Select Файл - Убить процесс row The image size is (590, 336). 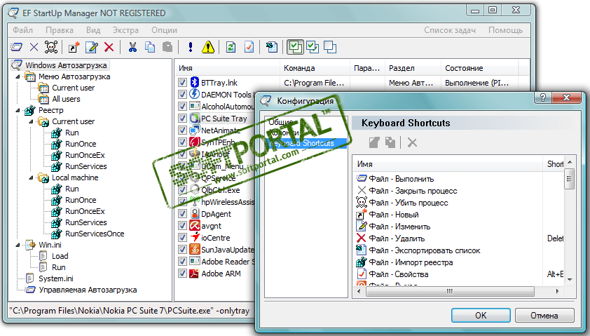point(409,203)
